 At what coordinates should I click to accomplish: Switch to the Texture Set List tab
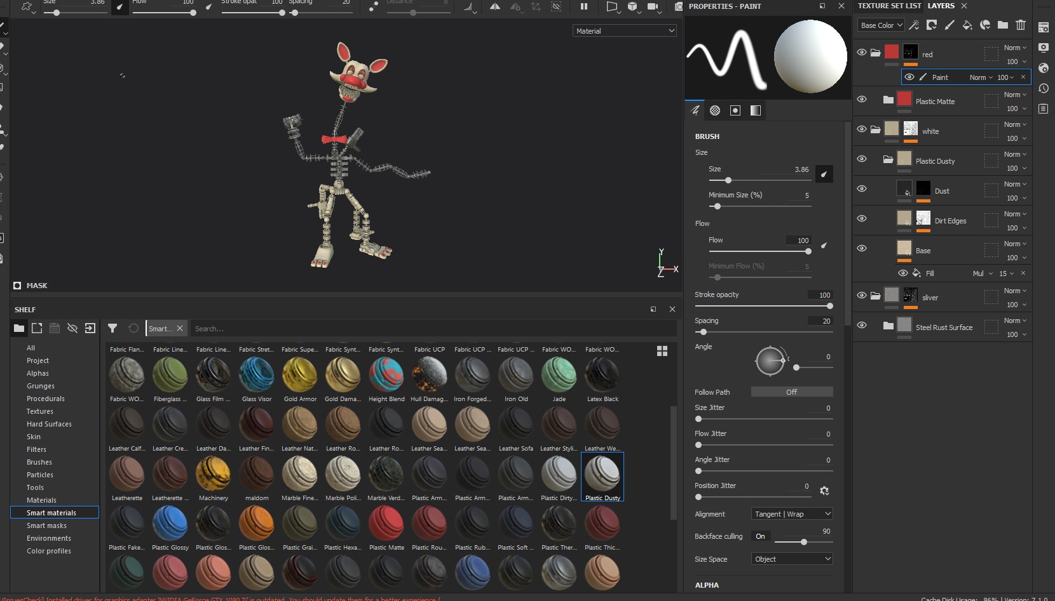point(889,6)
